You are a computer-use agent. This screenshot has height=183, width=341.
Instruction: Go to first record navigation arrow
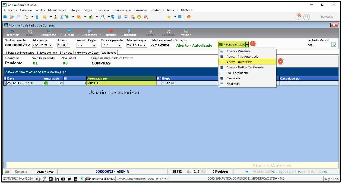pos(247,171)
